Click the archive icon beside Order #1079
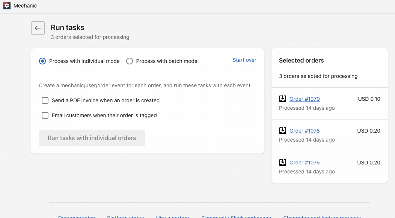This screenshot has height=218, width=395. click(x=283, y=99)
